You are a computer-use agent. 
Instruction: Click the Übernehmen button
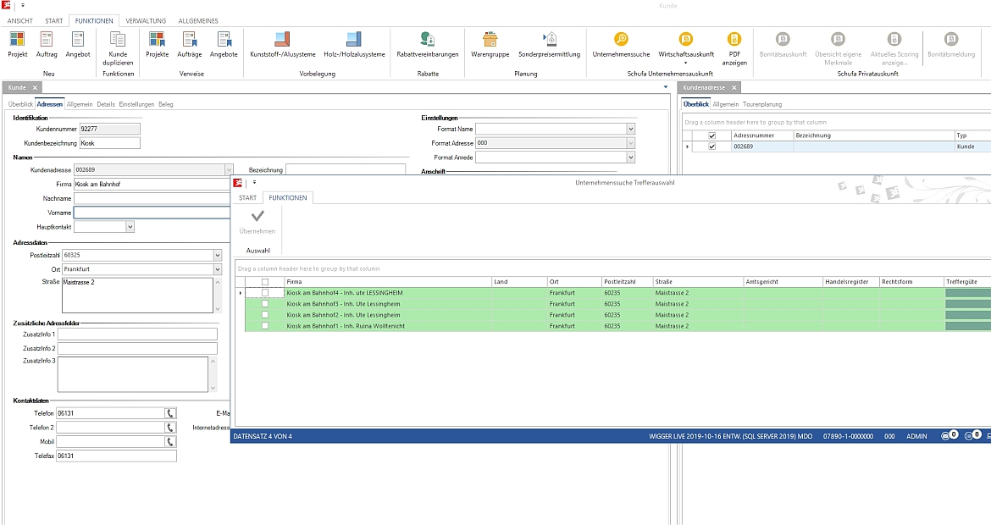[257, 218]
